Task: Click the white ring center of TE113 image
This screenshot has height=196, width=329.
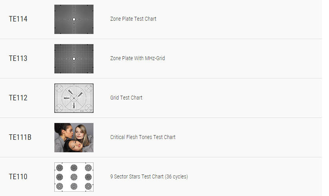Action: pos(74,59)
